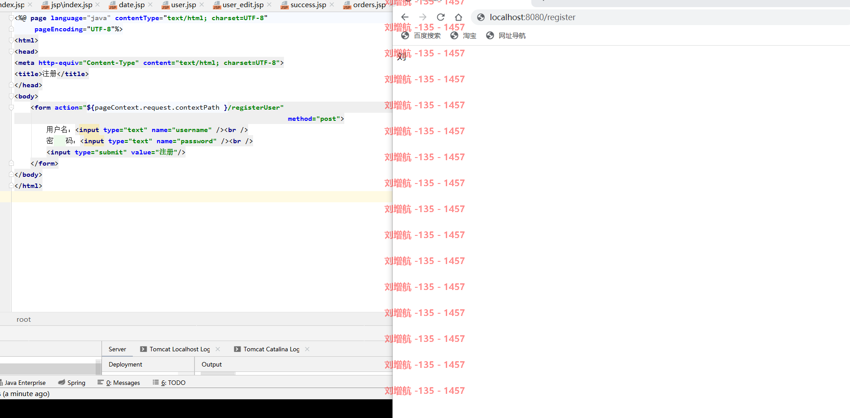Go forward in the browser
Screen dimensions: 850x418
pos(423,17)
